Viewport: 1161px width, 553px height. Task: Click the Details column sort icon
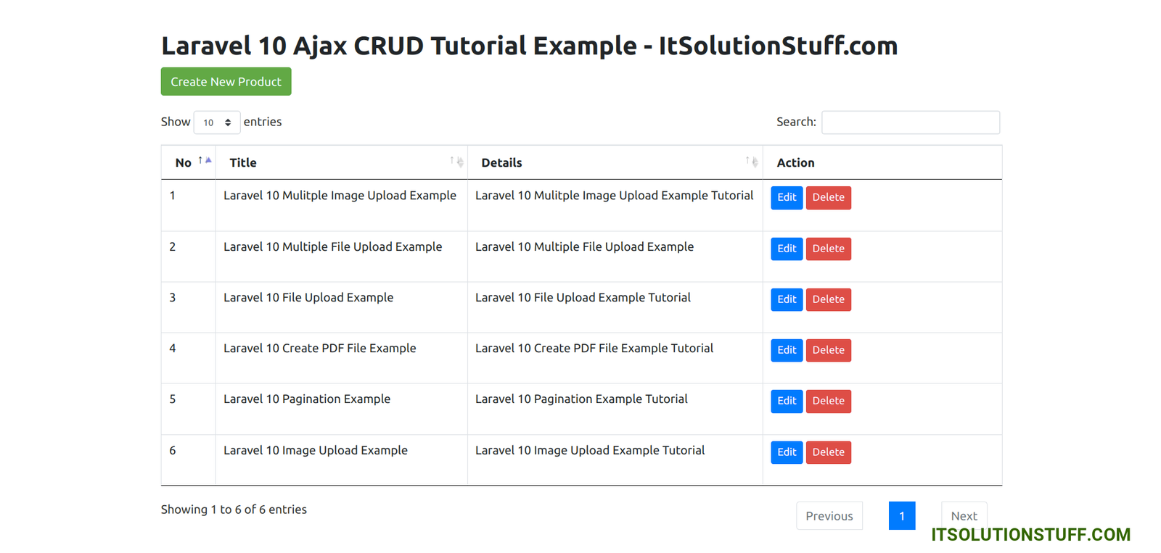pyautogui.click(x=752, y=162)
